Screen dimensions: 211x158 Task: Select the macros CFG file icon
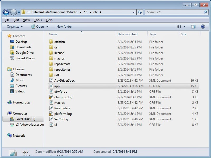[x=51, y=102]
